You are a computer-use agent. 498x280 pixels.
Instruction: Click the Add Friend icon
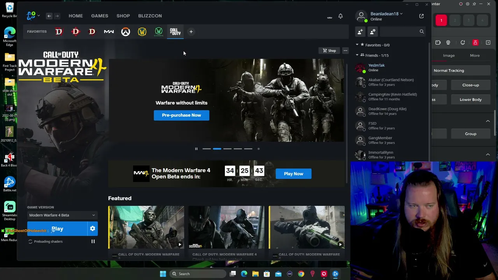click(360, 31)
